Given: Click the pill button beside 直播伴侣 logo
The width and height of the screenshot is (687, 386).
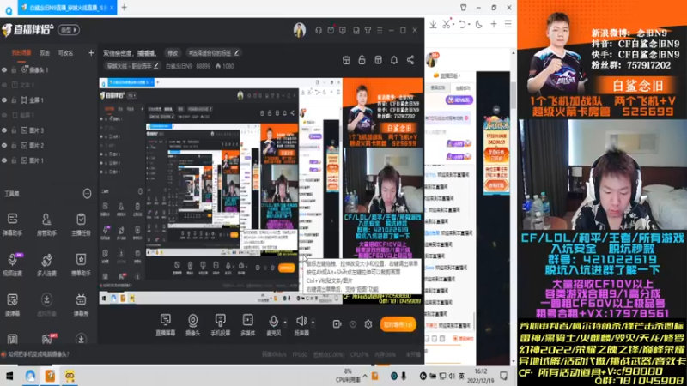Looking at the screenshot, I should tap(69, 30).
